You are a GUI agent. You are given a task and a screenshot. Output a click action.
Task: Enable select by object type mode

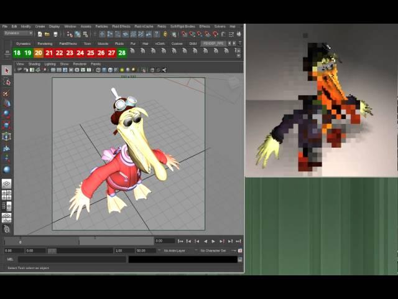tap(78, 34)
